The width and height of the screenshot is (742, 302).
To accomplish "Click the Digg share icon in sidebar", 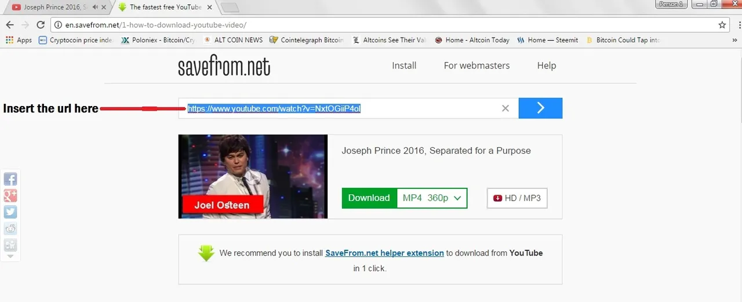I will click(10, 245).
